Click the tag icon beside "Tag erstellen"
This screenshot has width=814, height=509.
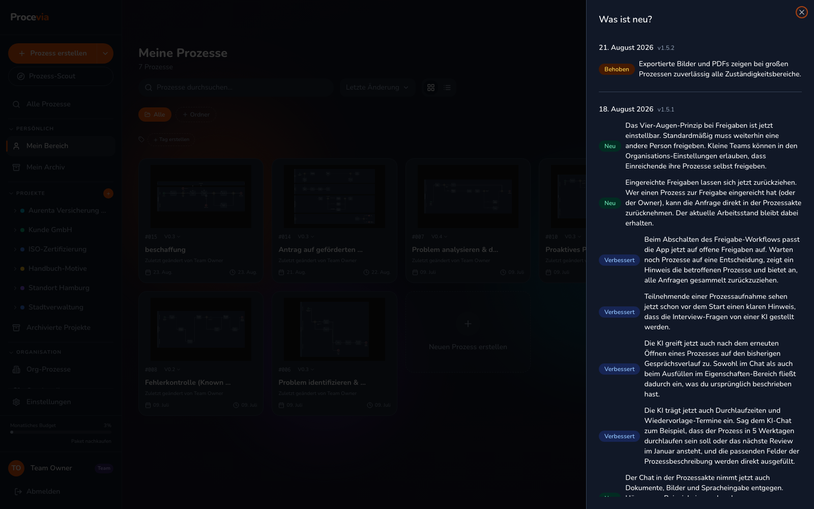pyautogui.click(x=141, y=139)
